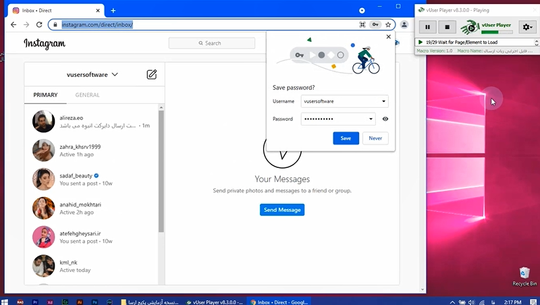Open conversation with sadaf_beauty
The width and height of the screenshot is (540, 305).
pos(92,179)
